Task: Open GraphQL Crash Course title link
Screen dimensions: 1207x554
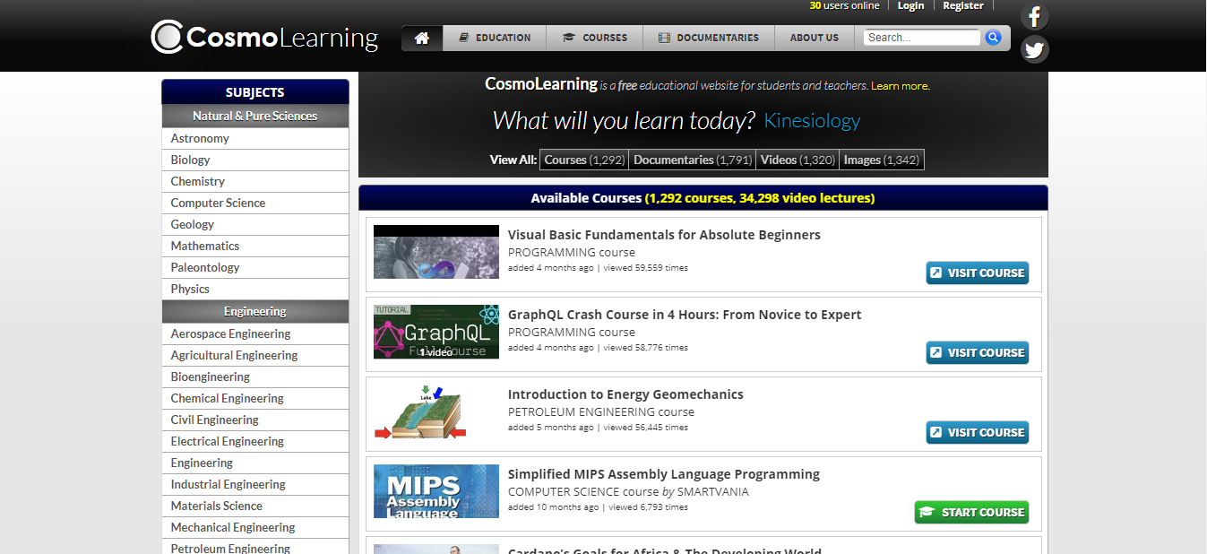Action: pos(685,315)
